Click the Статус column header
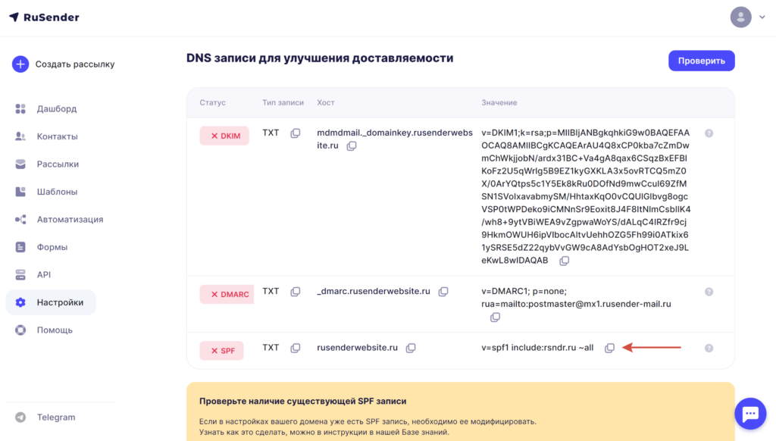This screenshot has width=776, height=441. pyautogui.click(x=212, y=102)
